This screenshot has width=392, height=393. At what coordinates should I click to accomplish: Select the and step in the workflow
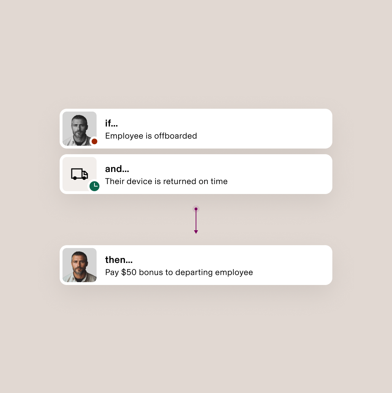click(196, 174)
